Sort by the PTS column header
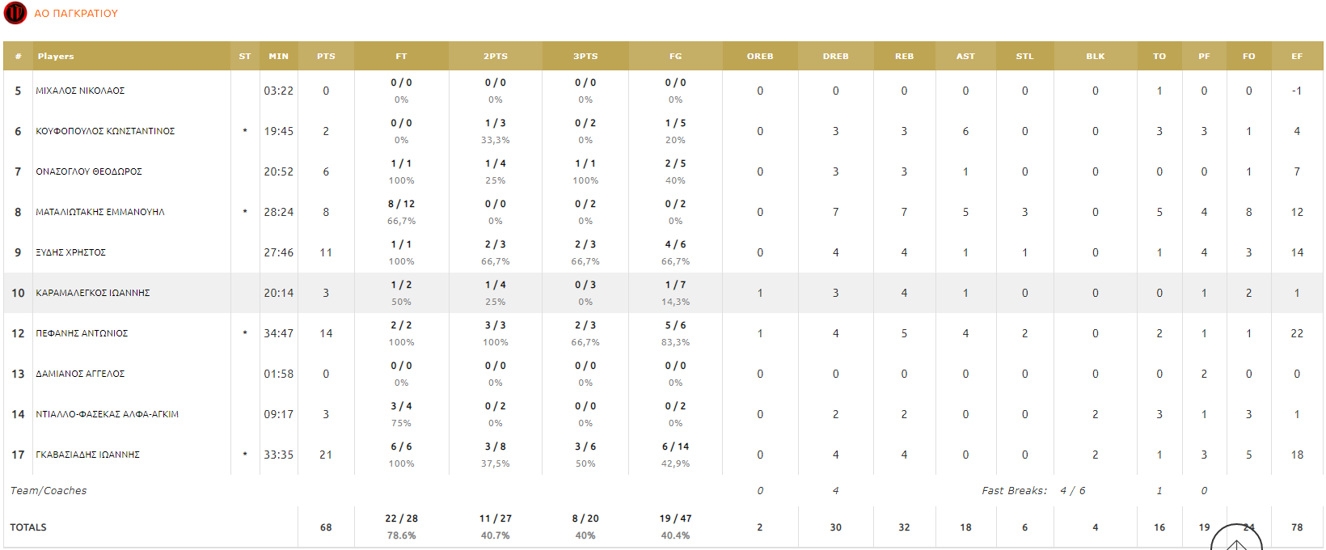This screenshot has height=550, width=1326. (x=326, y=57)
